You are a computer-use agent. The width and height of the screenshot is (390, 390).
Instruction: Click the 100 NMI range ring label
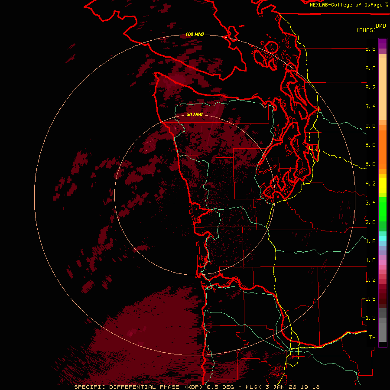tap(195, 34)
